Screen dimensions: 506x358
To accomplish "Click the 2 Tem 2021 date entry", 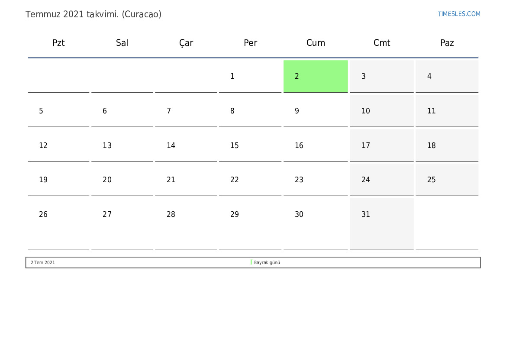I will pyautogui.click(x=42, y=262).
